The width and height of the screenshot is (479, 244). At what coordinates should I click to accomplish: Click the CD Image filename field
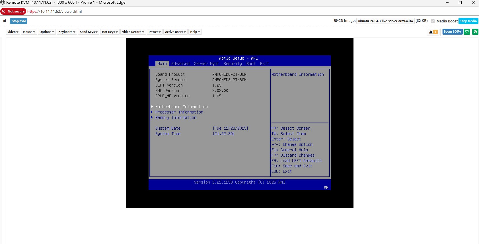click(385, 21)
